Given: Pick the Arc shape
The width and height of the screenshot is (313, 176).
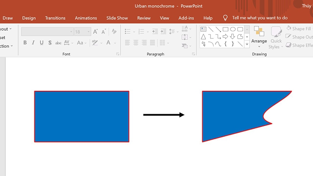Looking at the screenshot, I should click(210, 44).
